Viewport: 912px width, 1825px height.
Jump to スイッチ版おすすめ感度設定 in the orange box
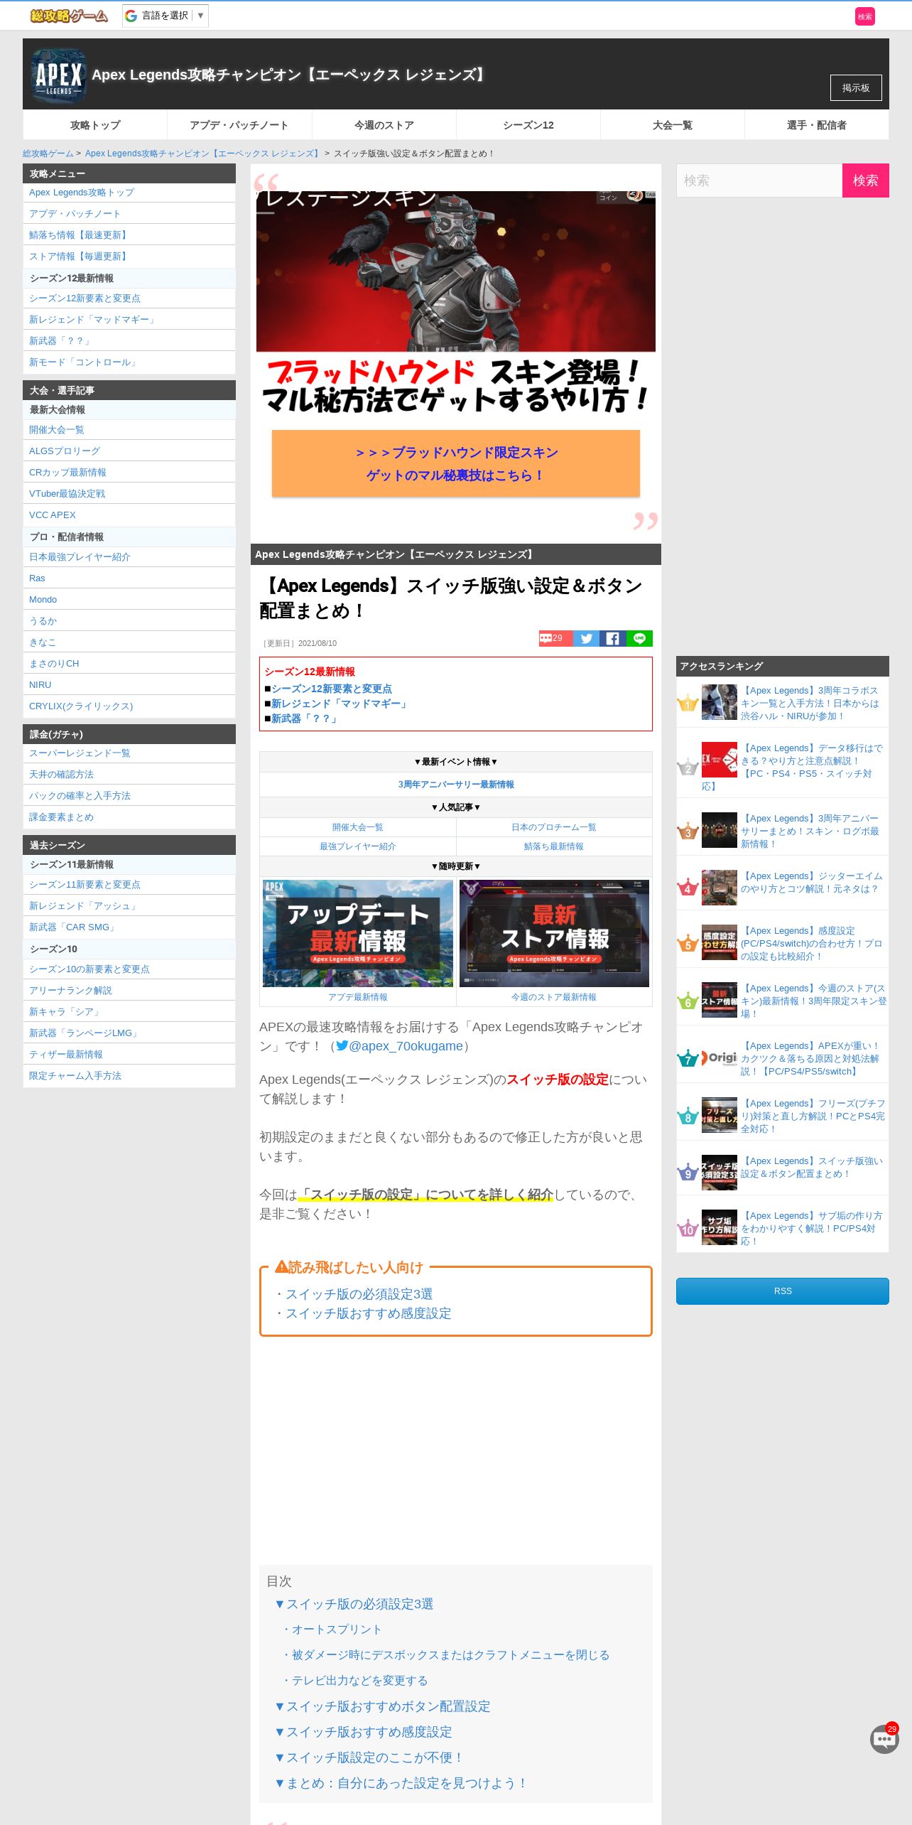coord(369,1313)
